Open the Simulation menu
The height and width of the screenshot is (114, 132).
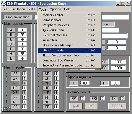(18, 9)
